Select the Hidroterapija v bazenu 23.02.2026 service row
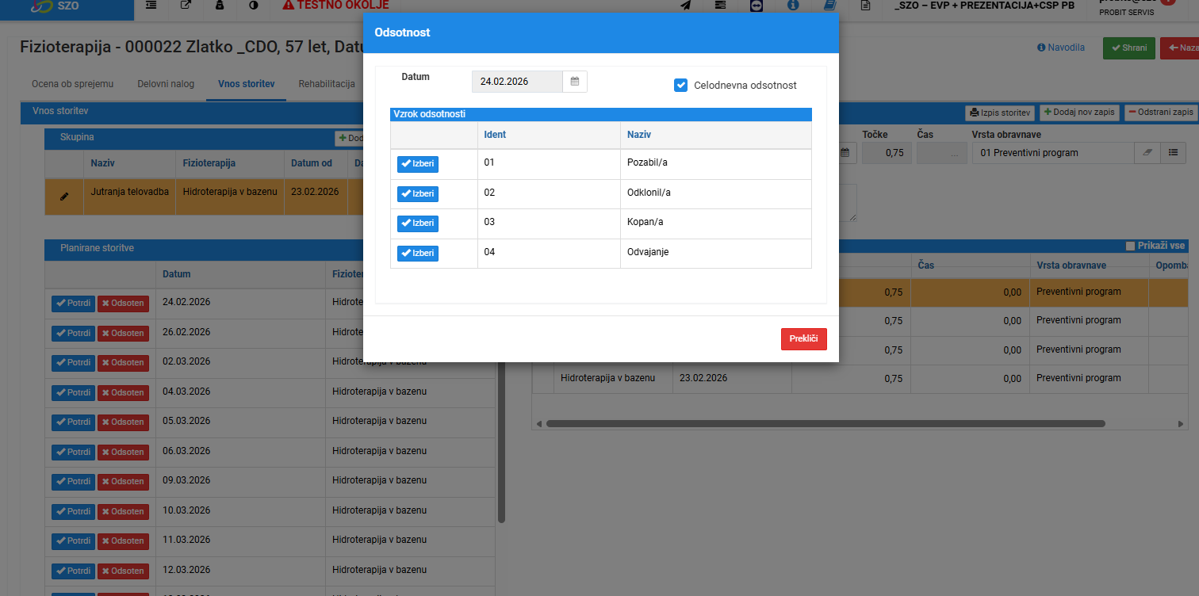The height and width of the screenshot is (596, 1199). click(x=860, y=379)
